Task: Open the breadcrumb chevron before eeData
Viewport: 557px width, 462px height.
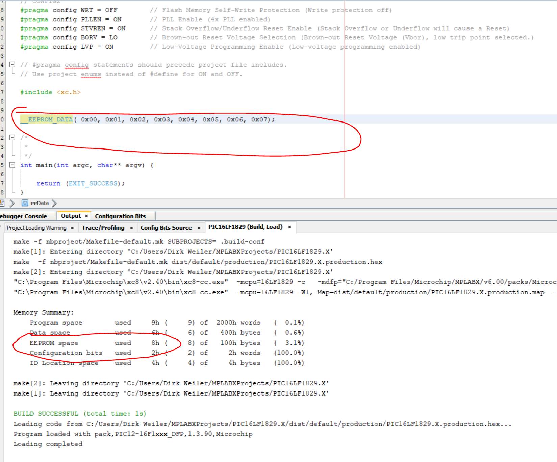Action: tap(12, 203)
